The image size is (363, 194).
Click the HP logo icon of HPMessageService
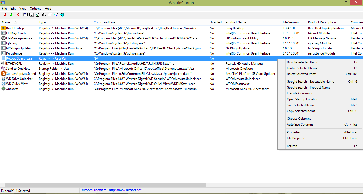(3, 38)
